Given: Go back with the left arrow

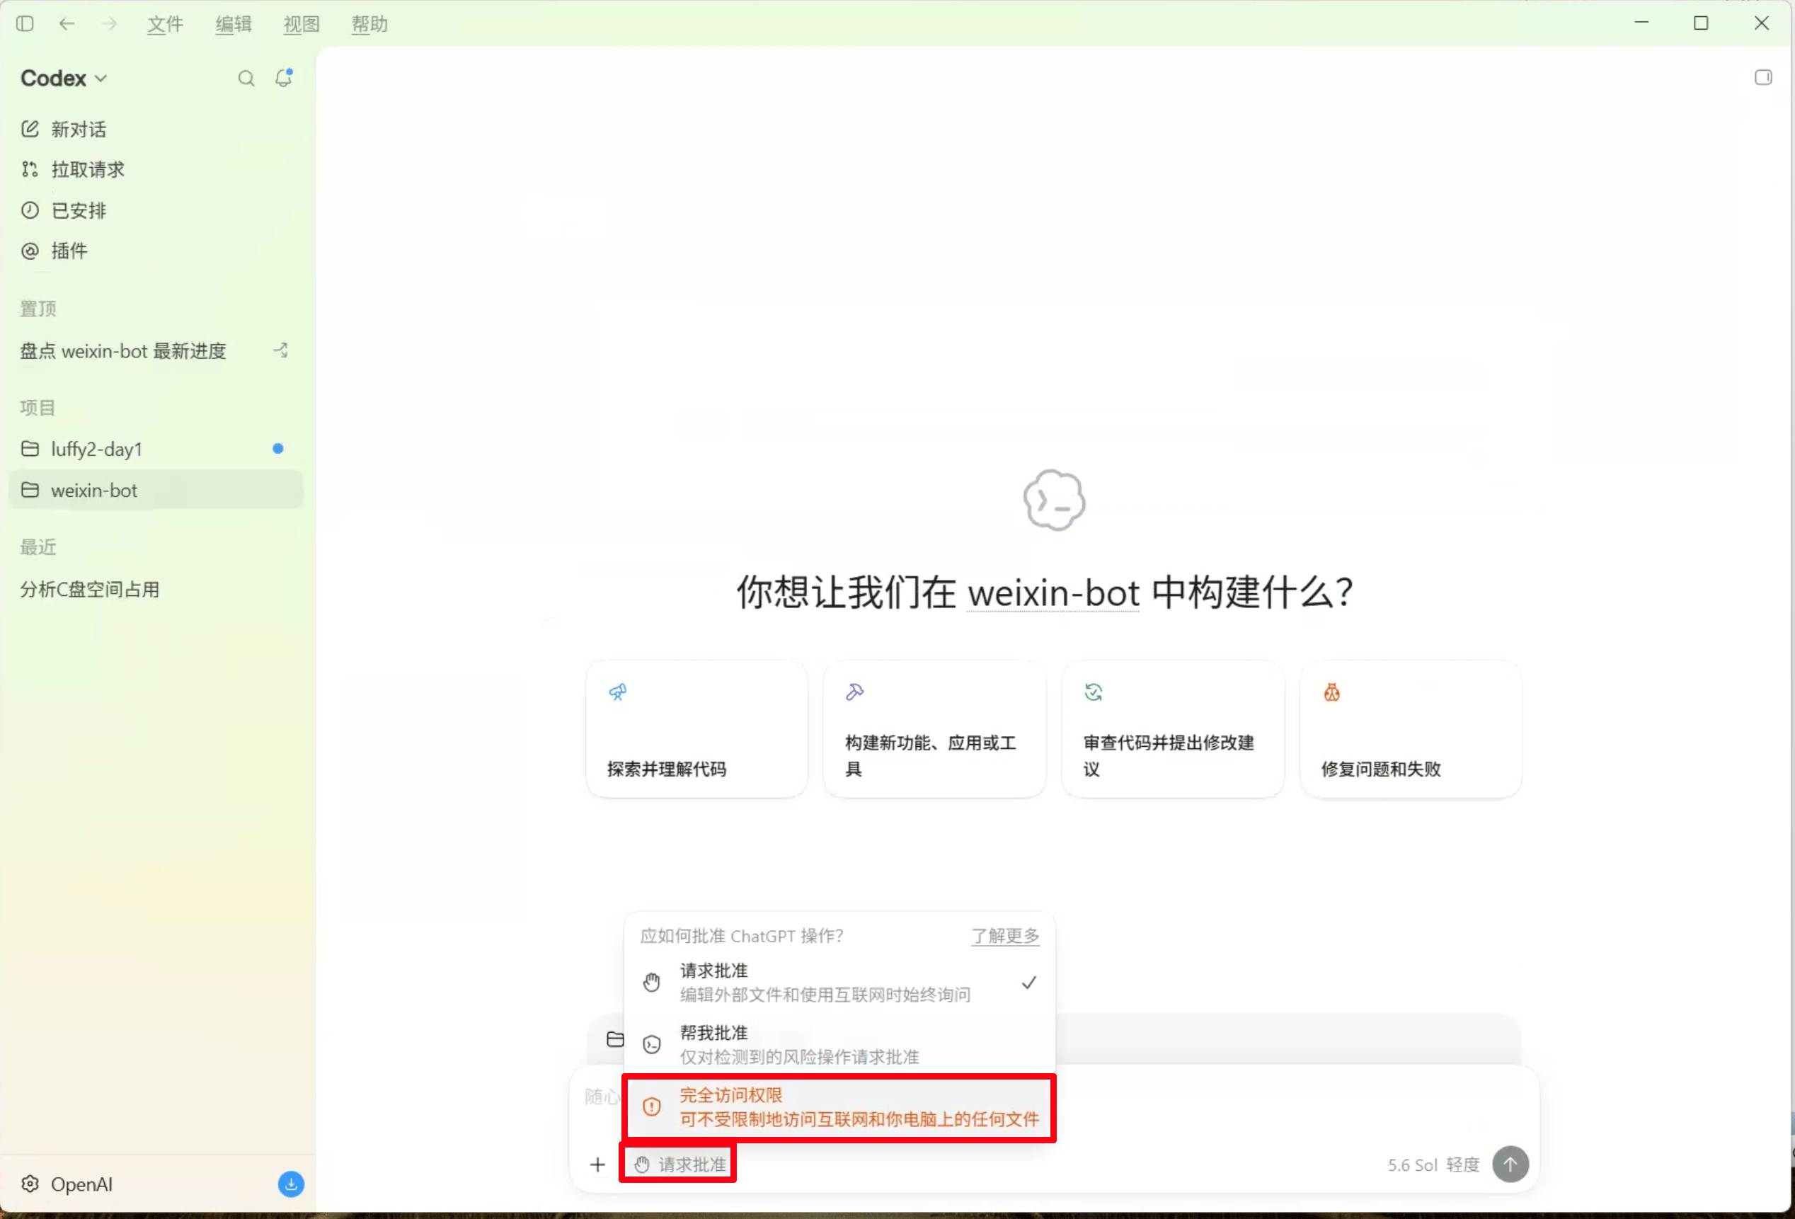Looking at the screenshot, I should [x=67, y=24].
